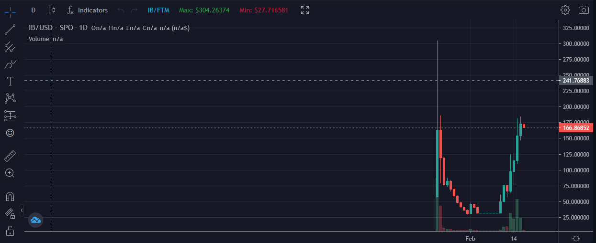Image resolution: width=596 pixels, height=243 pixels.
Task: Click the Min: $27.716581 label
Action: tap(264, 10)
